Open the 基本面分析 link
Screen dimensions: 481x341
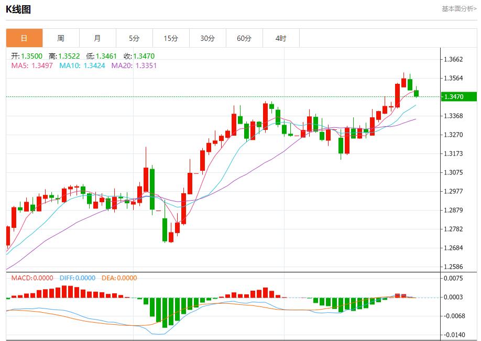(x=459, y=9)
